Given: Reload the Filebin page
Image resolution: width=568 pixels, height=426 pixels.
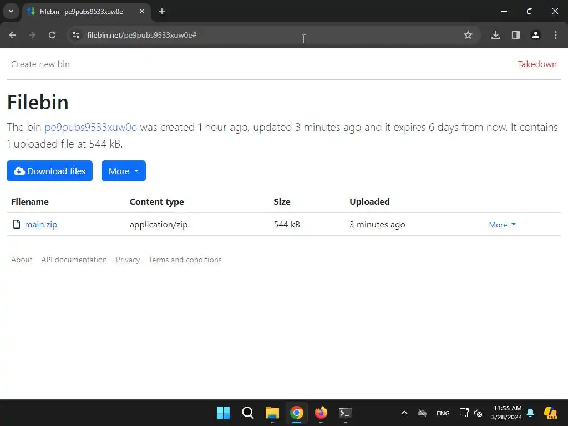Looking at the screenshot, I should pos(52,35).
